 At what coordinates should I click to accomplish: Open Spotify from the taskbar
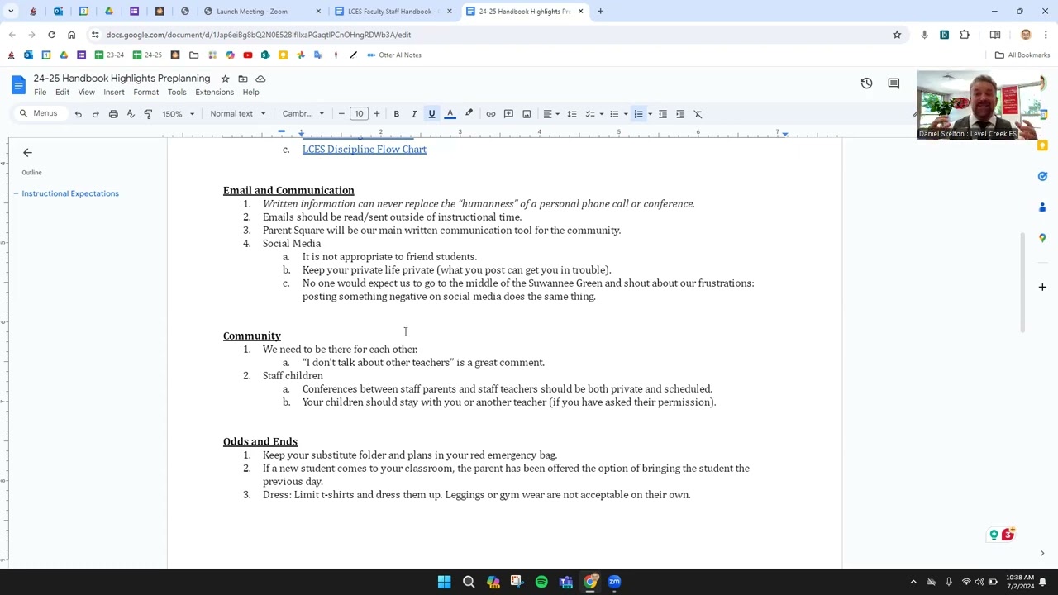(x=541, y=582)
